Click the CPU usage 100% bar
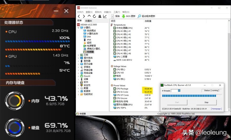This screenshot has width=231, height=140. tap(38, 41)
